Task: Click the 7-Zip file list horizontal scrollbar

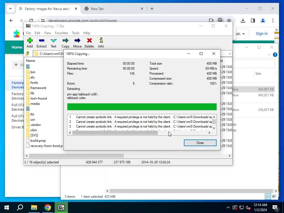Action: pyautogui.click(x=77, y=156)
